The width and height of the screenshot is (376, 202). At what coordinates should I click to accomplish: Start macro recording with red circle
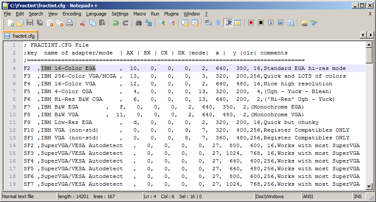251,23
